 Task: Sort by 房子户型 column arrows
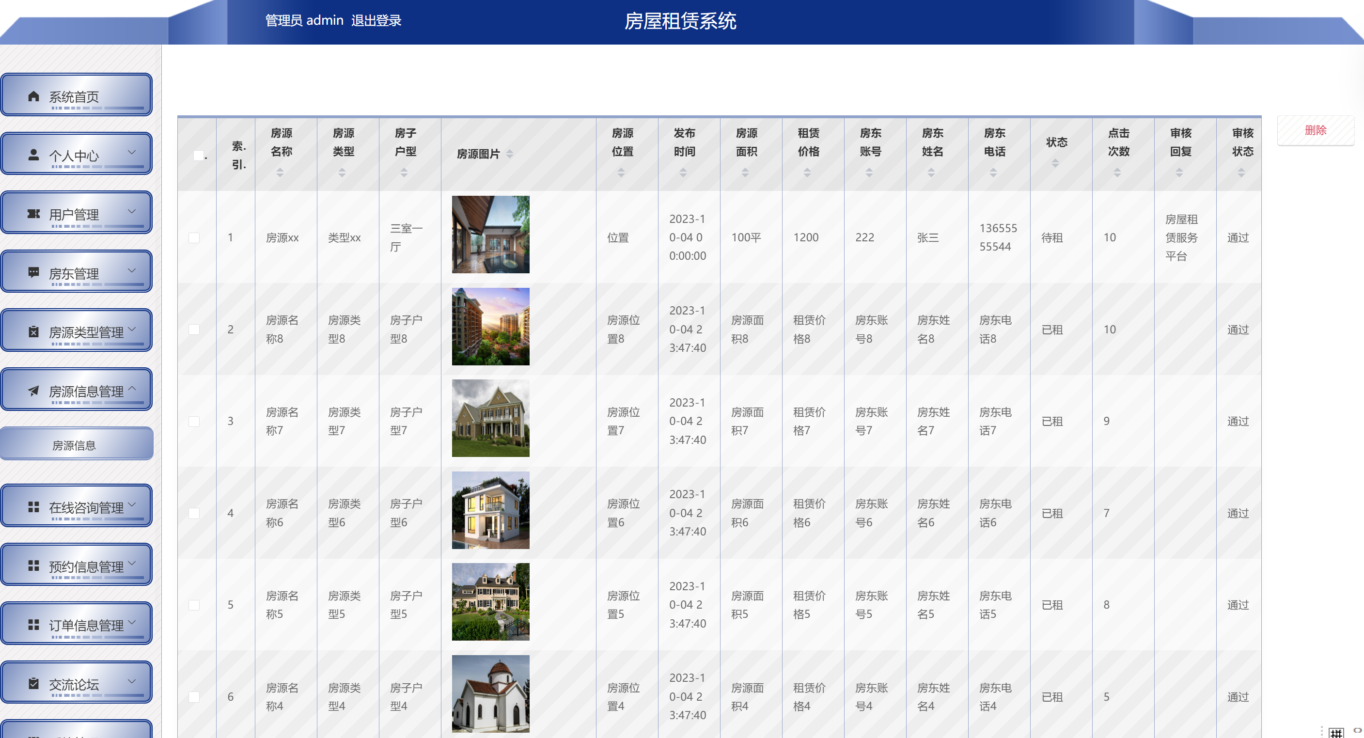pyautogui.click(x=404, y=173)
